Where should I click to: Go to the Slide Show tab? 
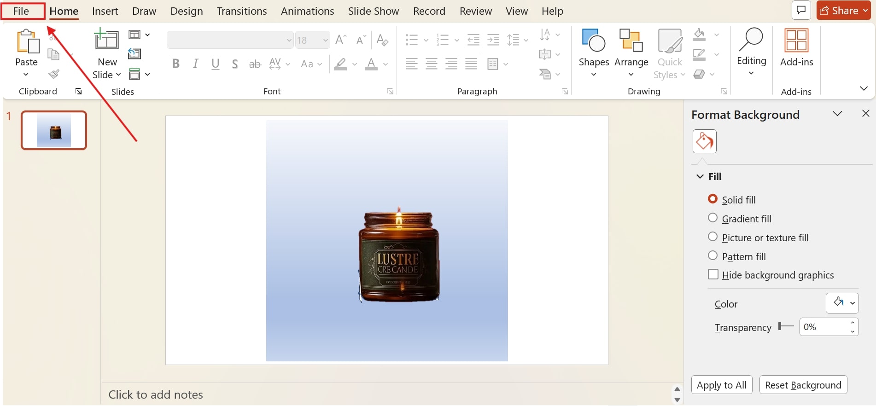tap(374, 11)
